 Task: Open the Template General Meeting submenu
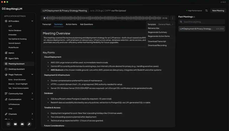pyautogui.click(x=160, y=24)
